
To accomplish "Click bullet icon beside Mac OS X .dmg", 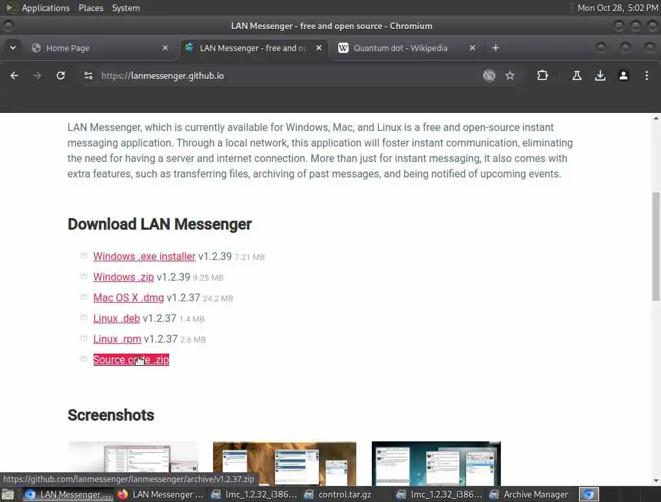I will [84, 296].
